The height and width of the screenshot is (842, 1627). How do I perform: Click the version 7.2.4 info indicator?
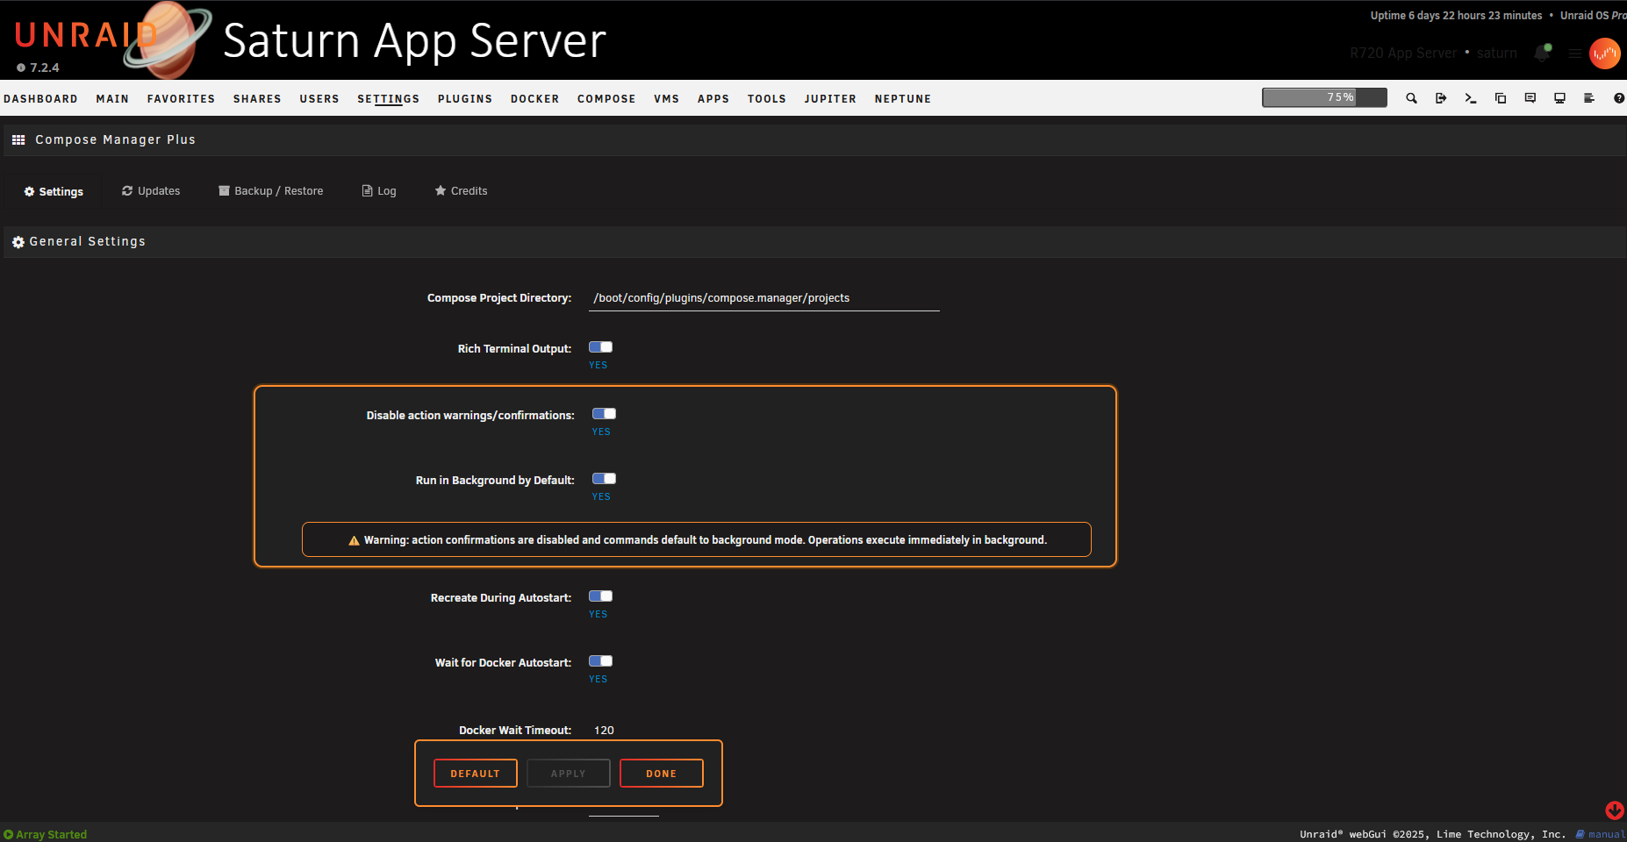point(38,68)
